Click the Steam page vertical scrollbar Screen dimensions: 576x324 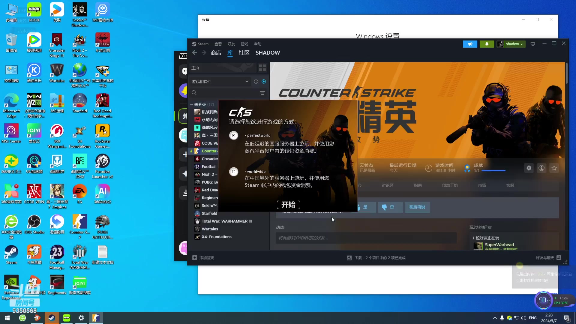click(566, 73)
